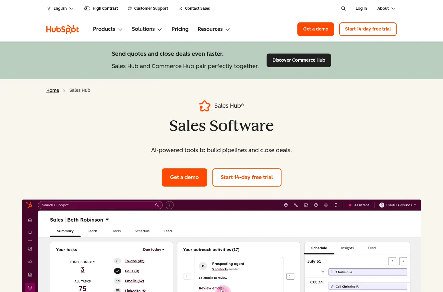
Task: Select the Schedule tab in the right panel
Action: click(319, 248)
